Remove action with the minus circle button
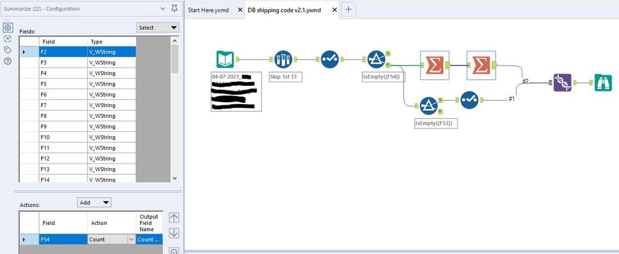Screen dimensions: 619x254 tap(173, 250)
